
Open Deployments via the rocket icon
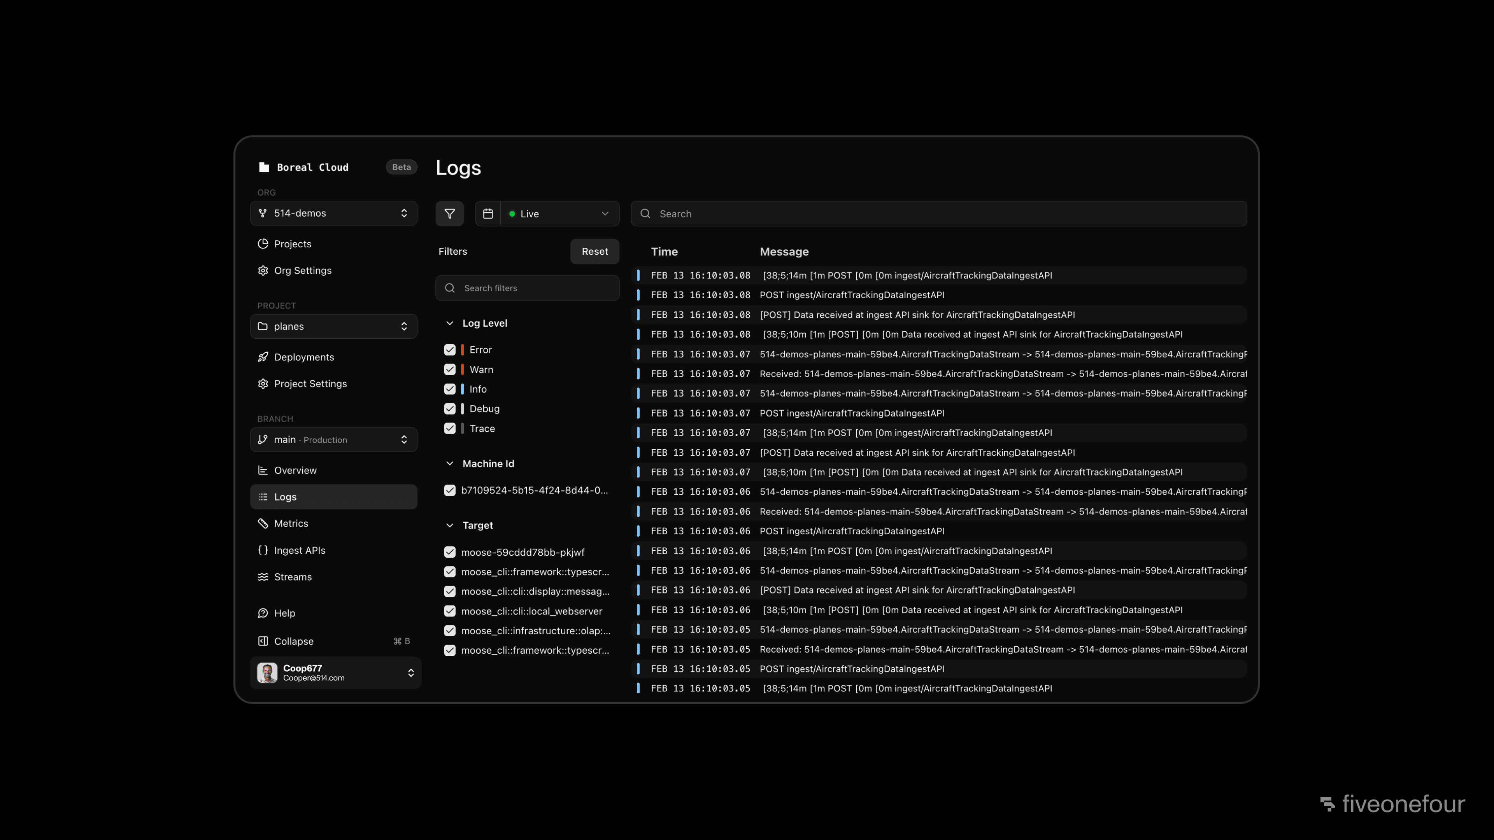(263, 357)
